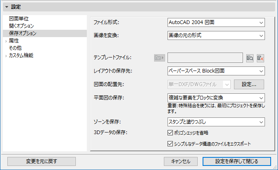Image resolution: width=278 pixels, height=170 pixels.
Task: Open the レイアウトの保存先 dropdown
Action: 216,71
